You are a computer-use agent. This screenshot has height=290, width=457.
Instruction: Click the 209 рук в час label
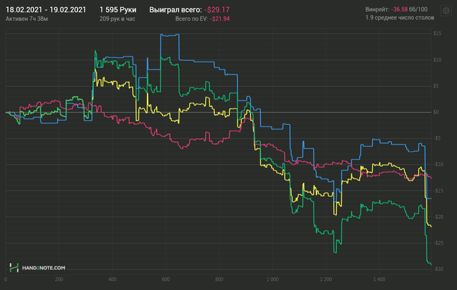coord(117,19)
